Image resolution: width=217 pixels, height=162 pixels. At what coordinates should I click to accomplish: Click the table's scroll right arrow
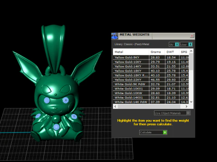point(187,107)
